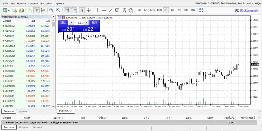Select USDJPY row

tap(27, 41)
